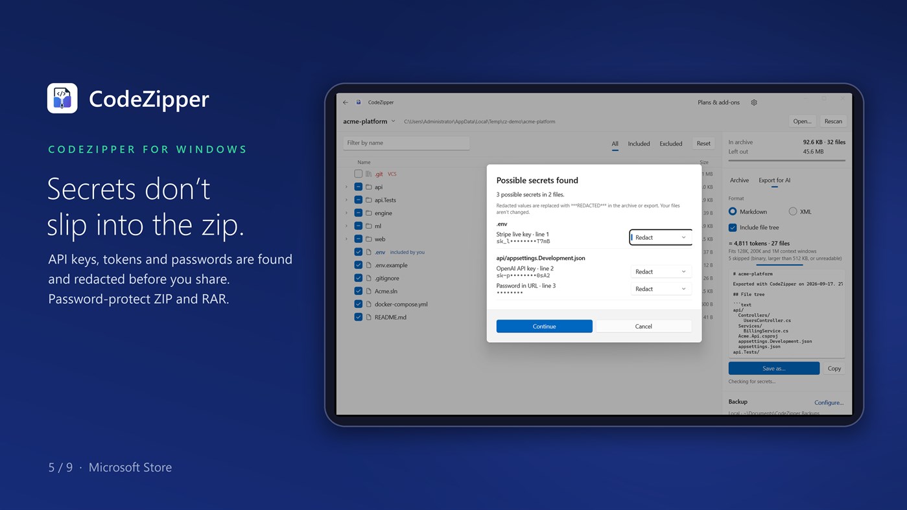Sort by the Size column header
The width and height of the screenshot is (907, 510).
click(703, 162)
